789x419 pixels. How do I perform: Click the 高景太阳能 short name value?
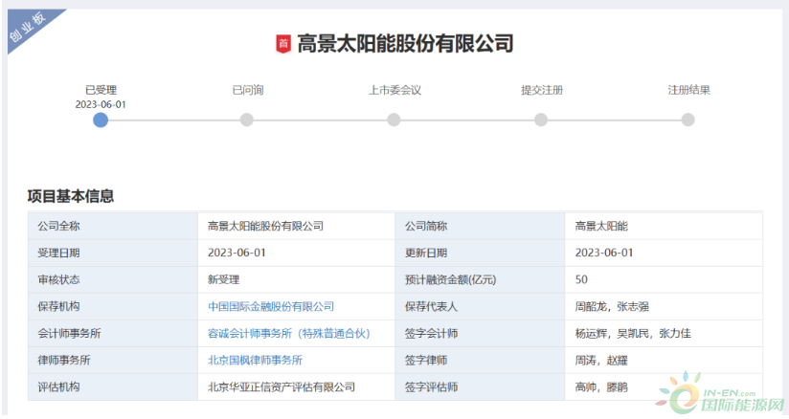[x=664, y=226]
